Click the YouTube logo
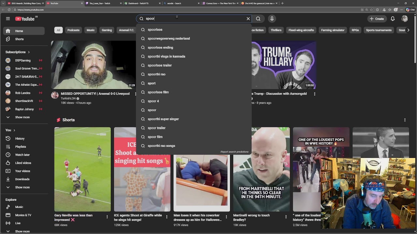Viewport: 417px width, 234px height. click(x=25, y=19)
